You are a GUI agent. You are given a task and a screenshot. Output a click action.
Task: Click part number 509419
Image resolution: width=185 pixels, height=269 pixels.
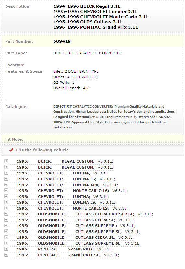click(62, 41)
